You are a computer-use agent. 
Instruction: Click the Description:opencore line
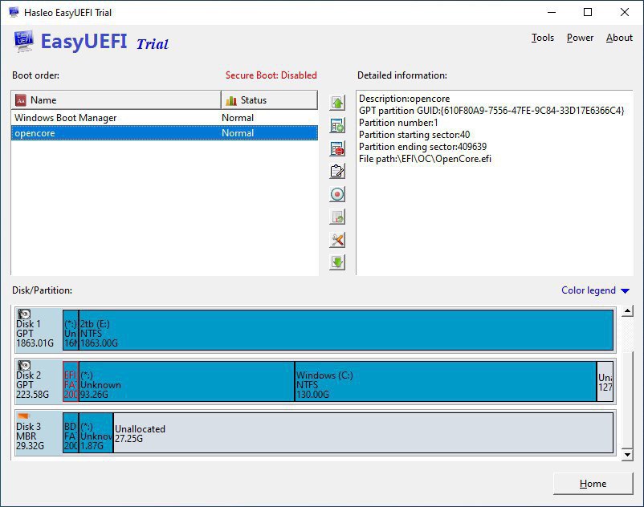404,99
